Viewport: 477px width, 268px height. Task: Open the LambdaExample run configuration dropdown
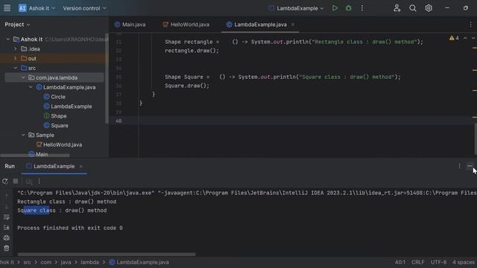tap(296, 8)
